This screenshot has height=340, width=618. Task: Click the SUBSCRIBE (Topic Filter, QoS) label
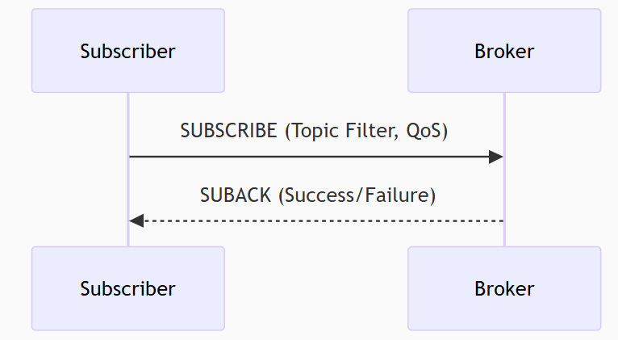click(x=314, y=131)
